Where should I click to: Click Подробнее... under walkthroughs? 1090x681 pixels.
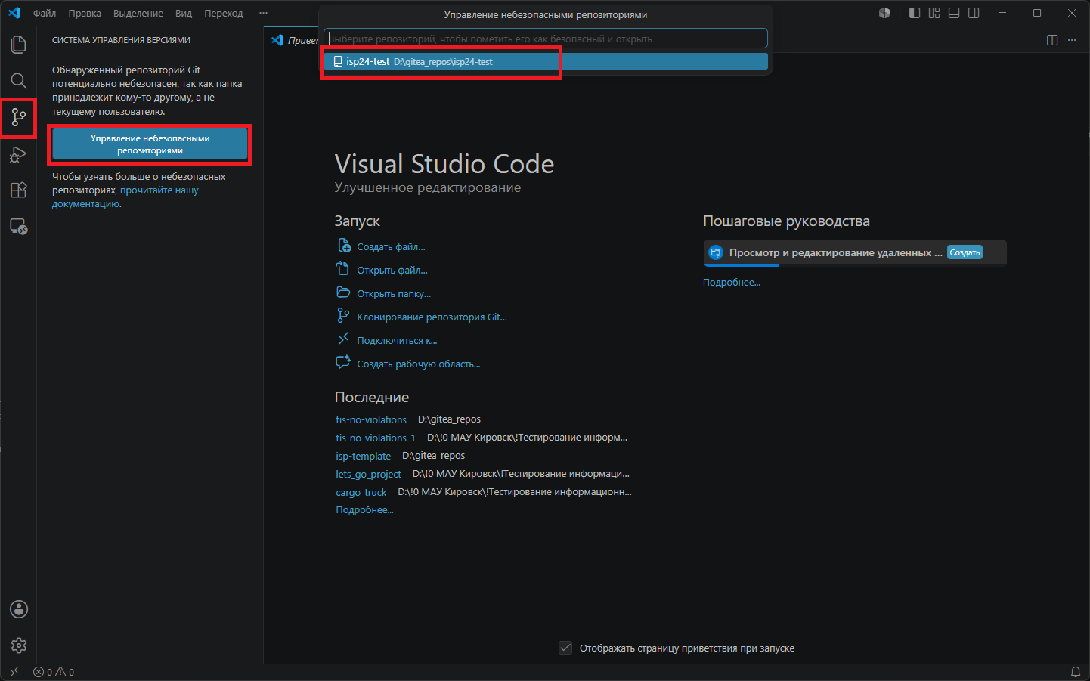(x=732, y=282)
